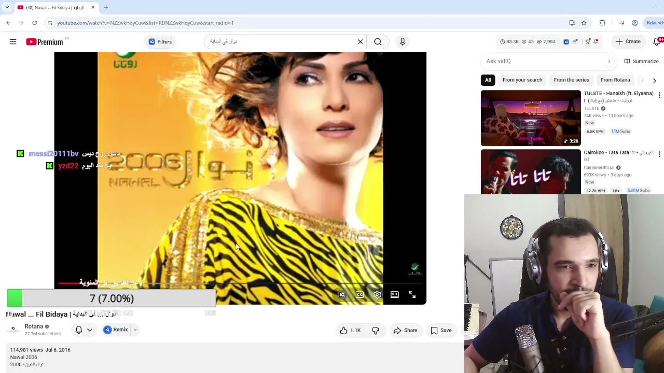Viewport: 664px width, 373px height.
Task: Summarize the video with vidIQ
Action: point(641,61)
